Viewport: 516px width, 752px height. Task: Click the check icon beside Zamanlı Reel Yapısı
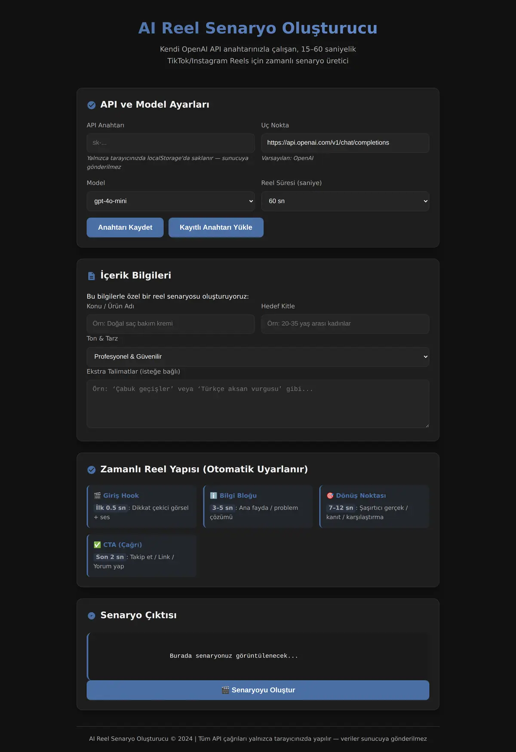pyautogui.click(x=92, y=470)
